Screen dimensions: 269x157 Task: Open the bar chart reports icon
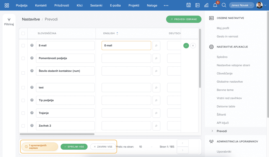[206, 5]
